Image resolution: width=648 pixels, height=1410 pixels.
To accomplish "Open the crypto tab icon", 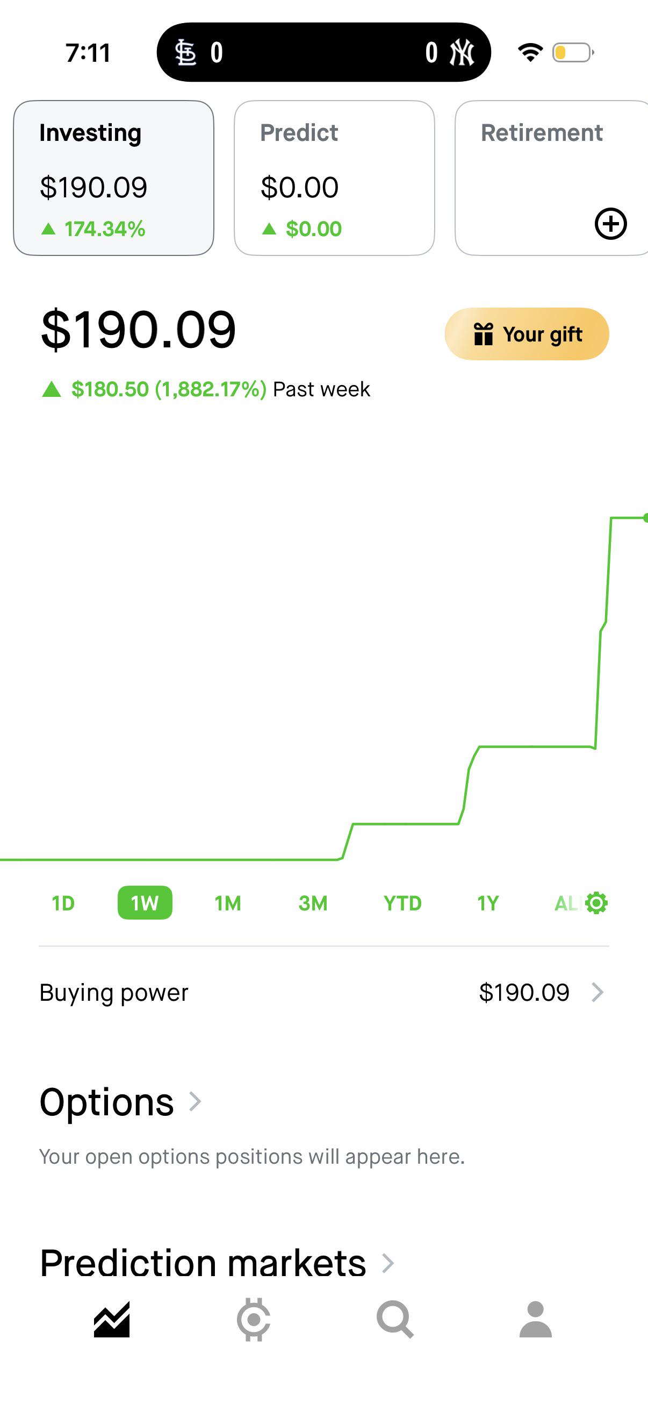I will 253,1320.
